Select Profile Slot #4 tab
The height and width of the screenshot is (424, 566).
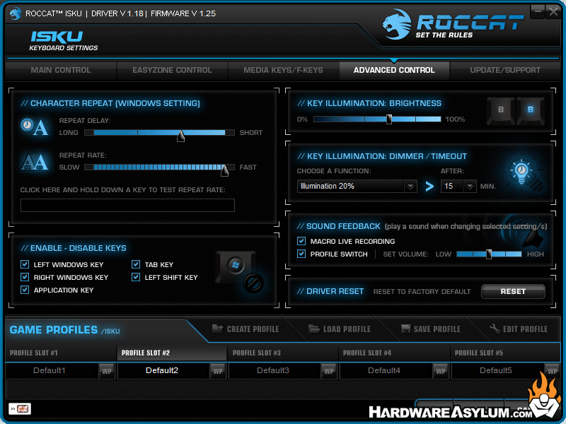394,353
